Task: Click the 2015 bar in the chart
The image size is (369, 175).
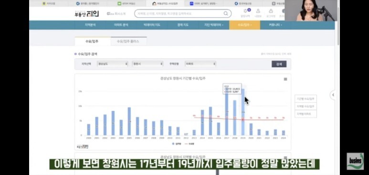Action: (x=211, y=121)
